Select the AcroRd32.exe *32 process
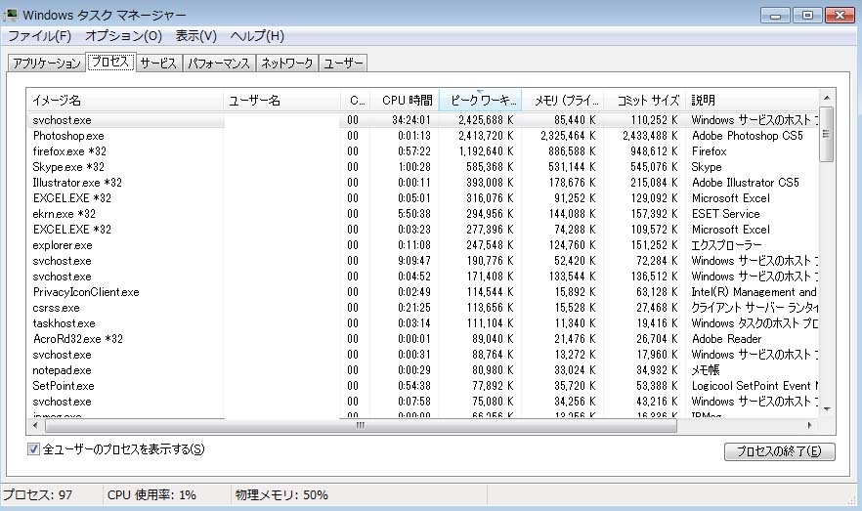Image resolution: width=862 pixels, height=511 pixels. pyautogui.click(x=423, y=339)
